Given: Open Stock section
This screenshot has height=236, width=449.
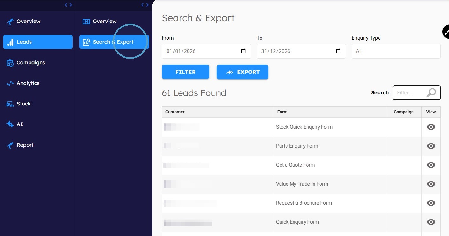Looking at the screenshot, I should click(x=38, y=104).
